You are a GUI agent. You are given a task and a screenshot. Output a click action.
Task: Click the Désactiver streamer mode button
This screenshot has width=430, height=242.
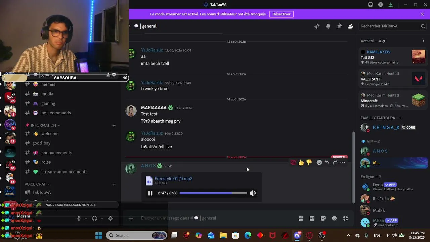point(282,14)
